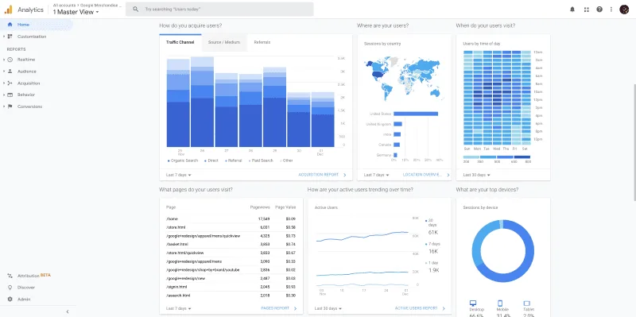Click the Discover lightbulb icon
This screenshot has height=317, width=636.
(10, 288)
